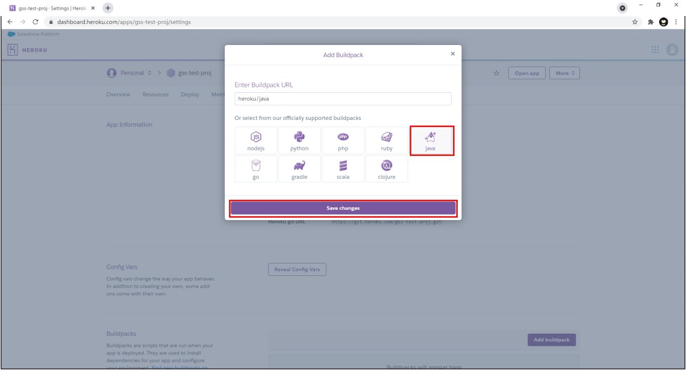686x370 pixels.
Task: Select the clojure buildpack
Action: coord(386,169)
